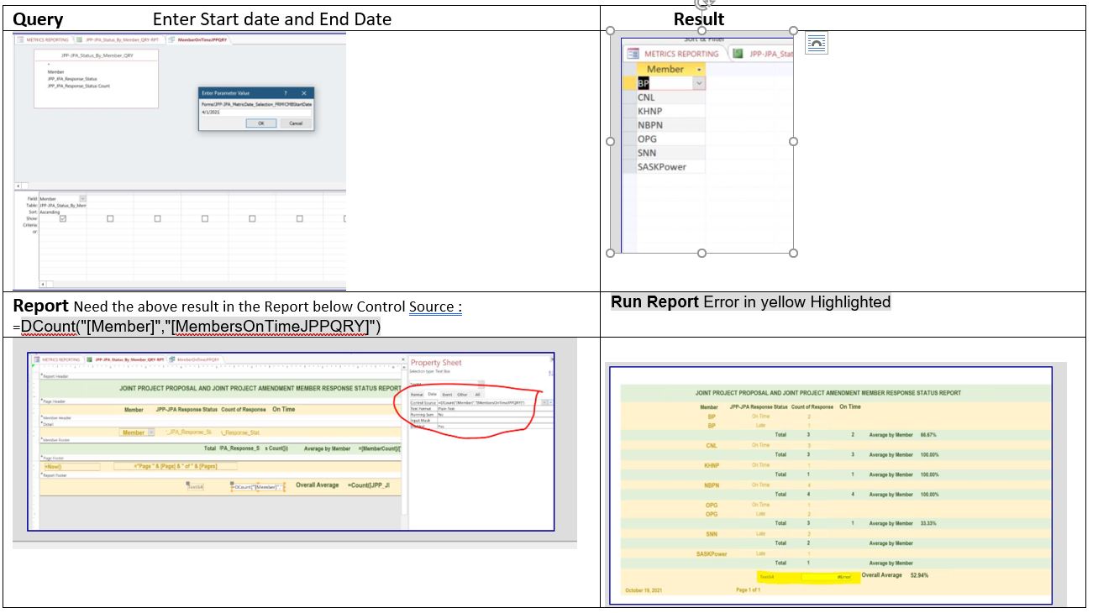Uncheck the Show checkbox for Member field

[63, 218]
